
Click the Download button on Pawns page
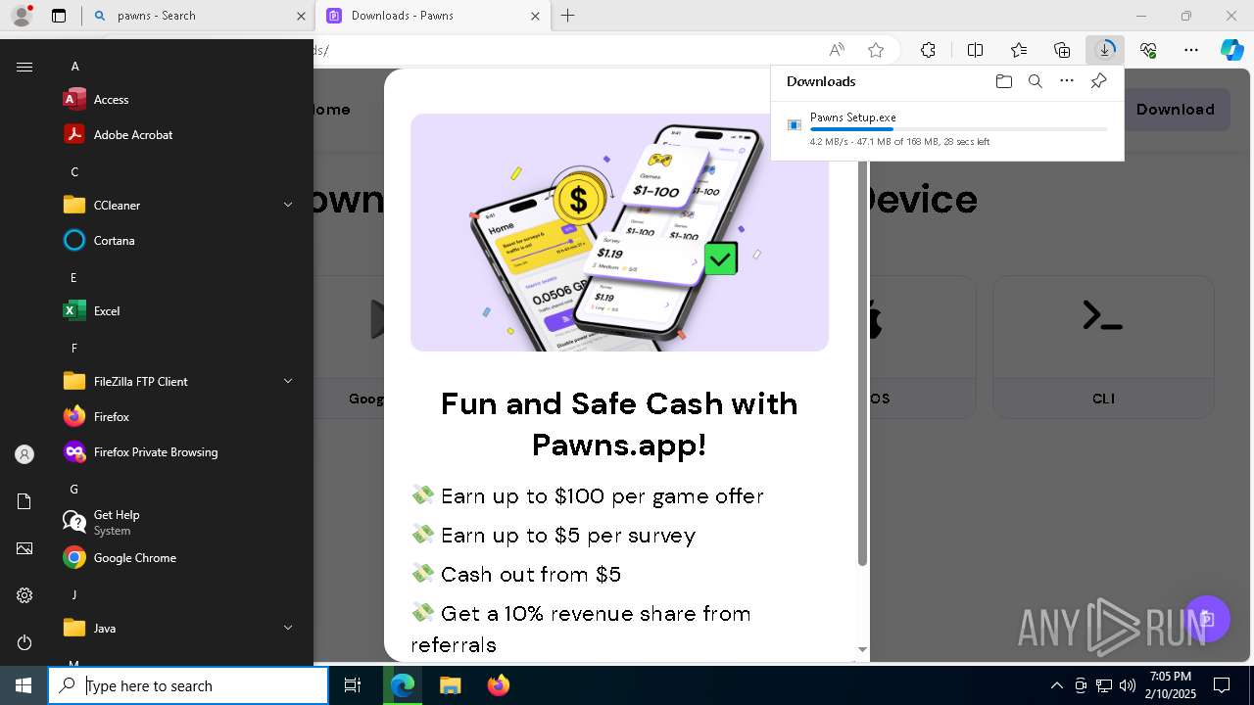[1175, 110]
